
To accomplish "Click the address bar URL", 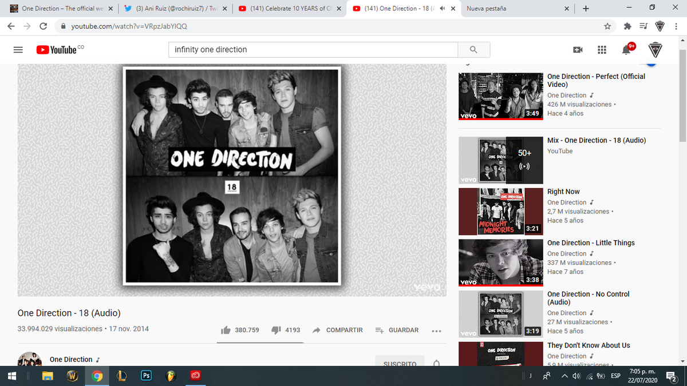I will [x=129, y=26].
